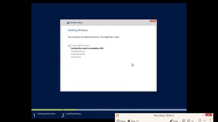Activate the Draw pencil tool
218x122 pixels.
174,121
